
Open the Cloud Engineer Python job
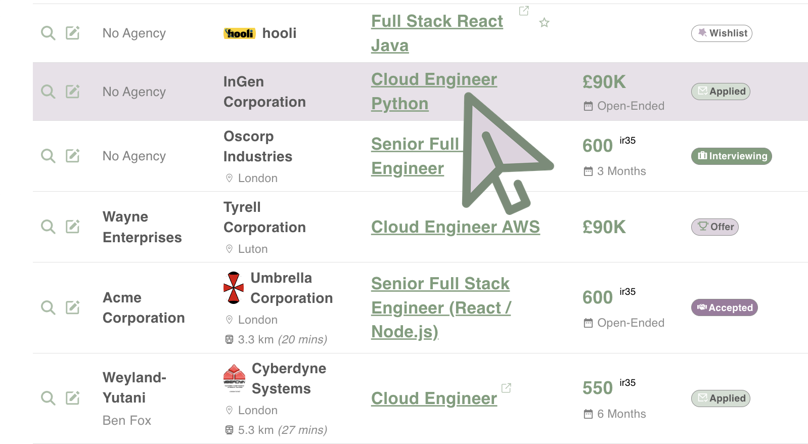[x=434, y=92]
